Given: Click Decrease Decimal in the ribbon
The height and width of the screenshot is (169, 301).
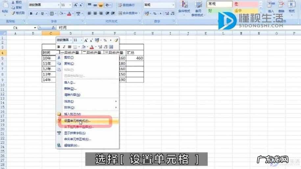Looking at the screenshot, I should coord(173,13).
